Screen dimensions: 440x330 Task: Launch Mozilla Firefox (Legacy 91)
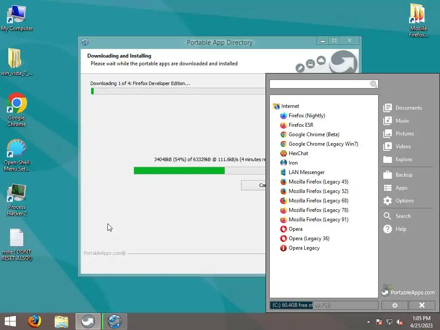[x=318, y=220]
